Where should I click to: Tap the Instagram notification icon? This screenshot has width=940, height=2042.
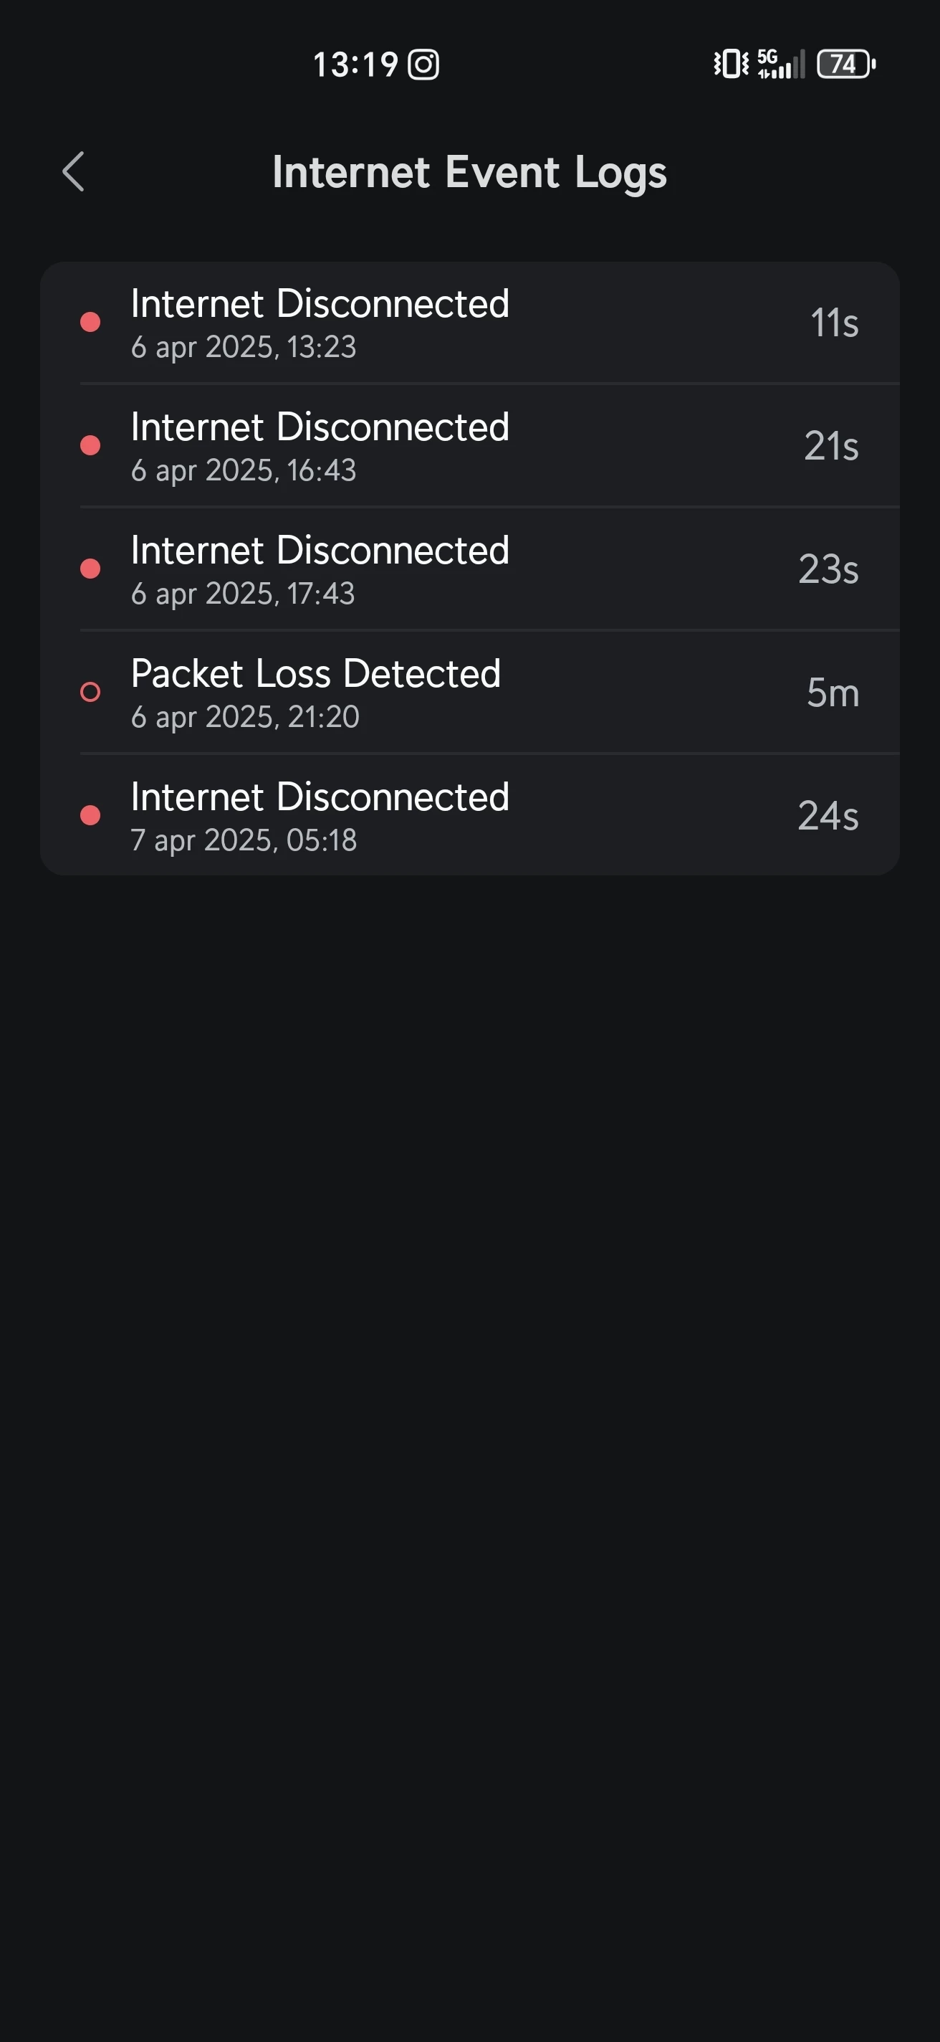click(x=423, y=65)
